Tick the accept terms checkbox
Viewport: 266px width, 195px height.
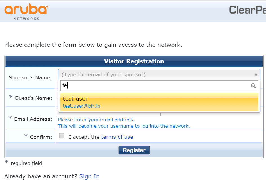62,136
